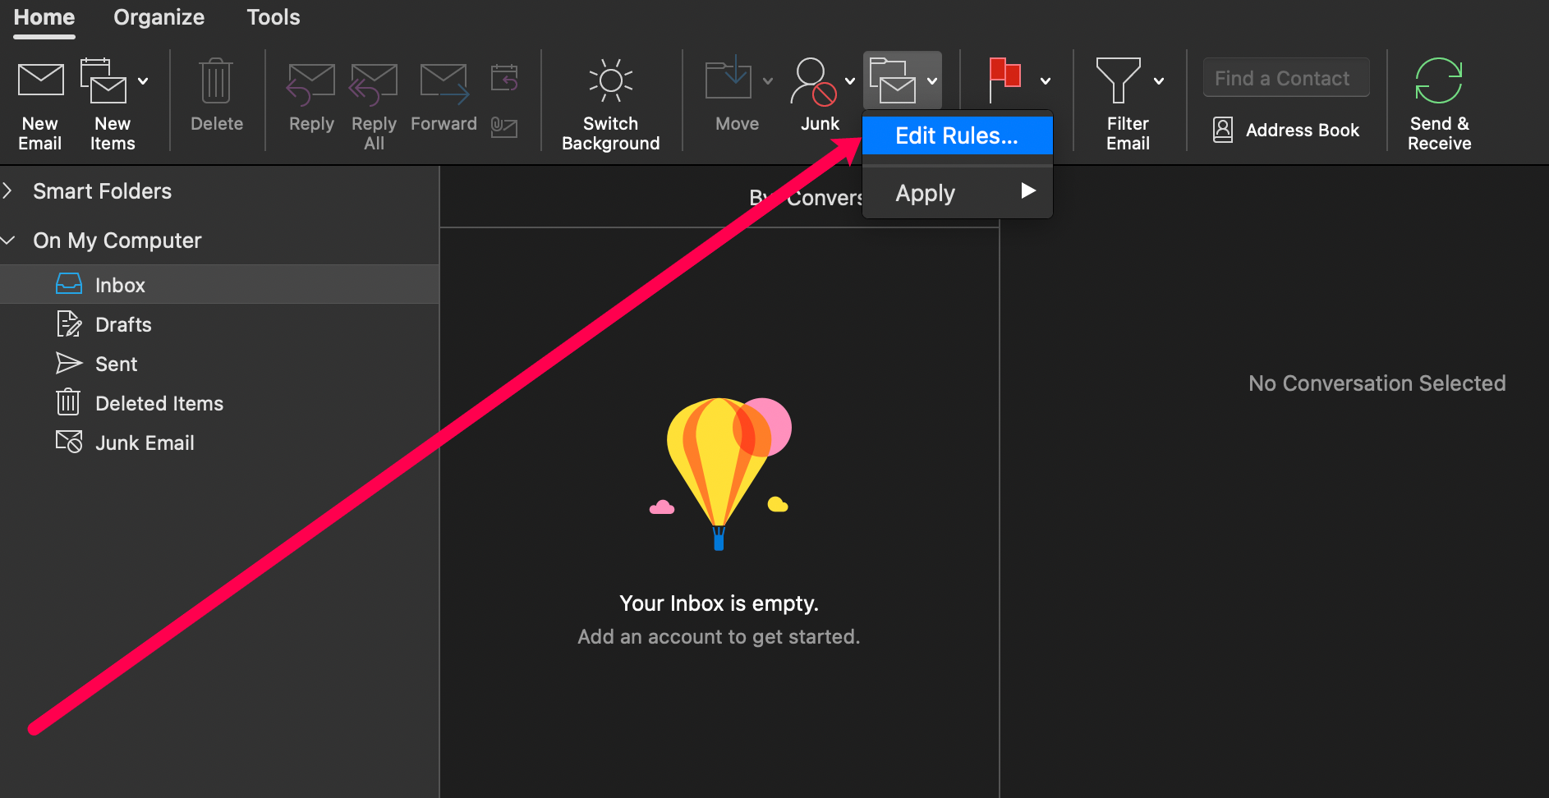Screen dimensions: 1549x798
Task: Click 'Add an account to get started.' text
Action: point(719,637)
